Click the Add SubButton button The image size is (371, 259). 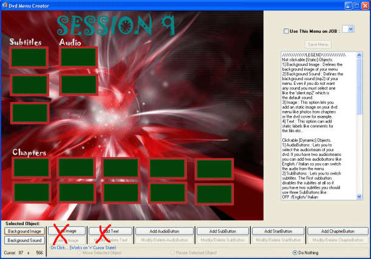(x=223, y=231)
